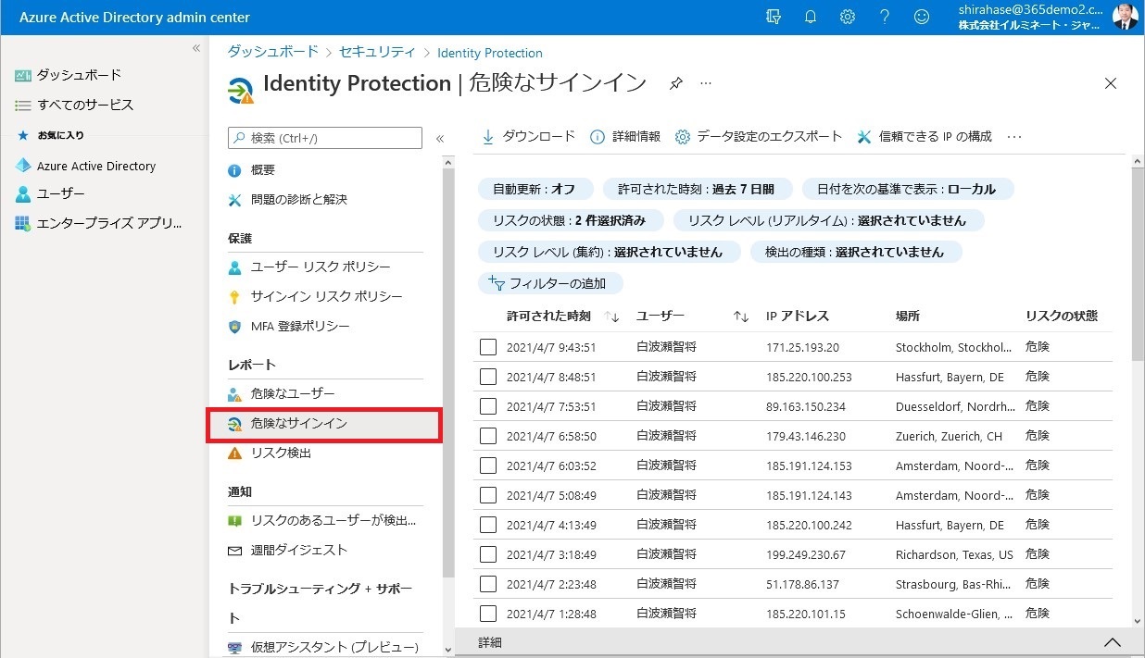The image size is (1145, 658).
Task: Collapse the blade menu double chevron
Action: click(x=440, y=139)
